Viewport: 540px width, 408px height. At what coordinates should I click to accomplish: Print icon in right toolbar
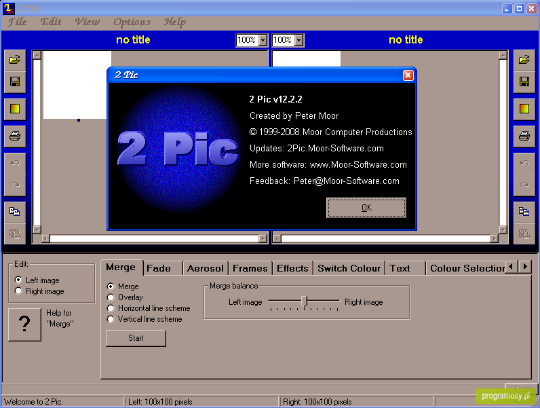point(524,136)
